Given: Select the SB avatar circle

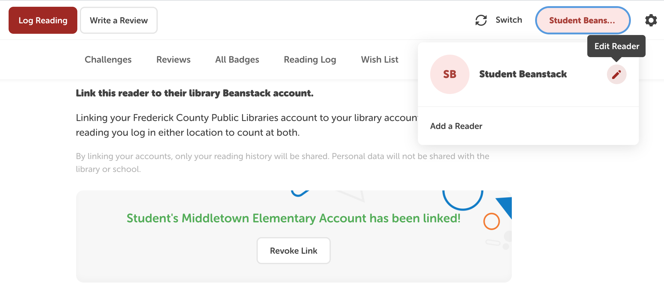Looking at the screenshot, I should (450, 74).
